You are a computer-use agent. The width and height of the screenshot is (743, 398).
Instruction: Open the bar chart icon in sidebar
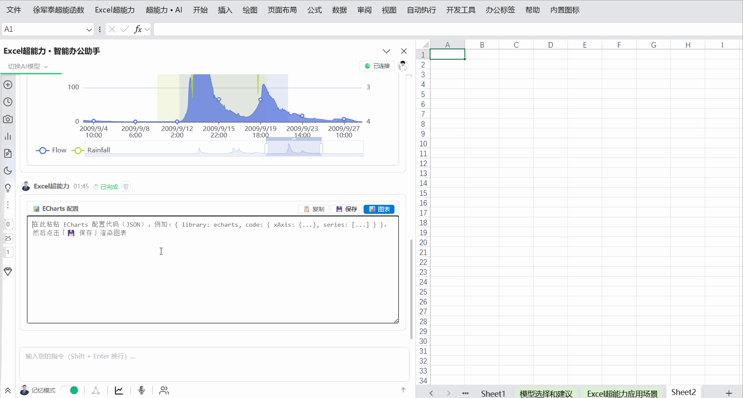[x=8, y=136]
